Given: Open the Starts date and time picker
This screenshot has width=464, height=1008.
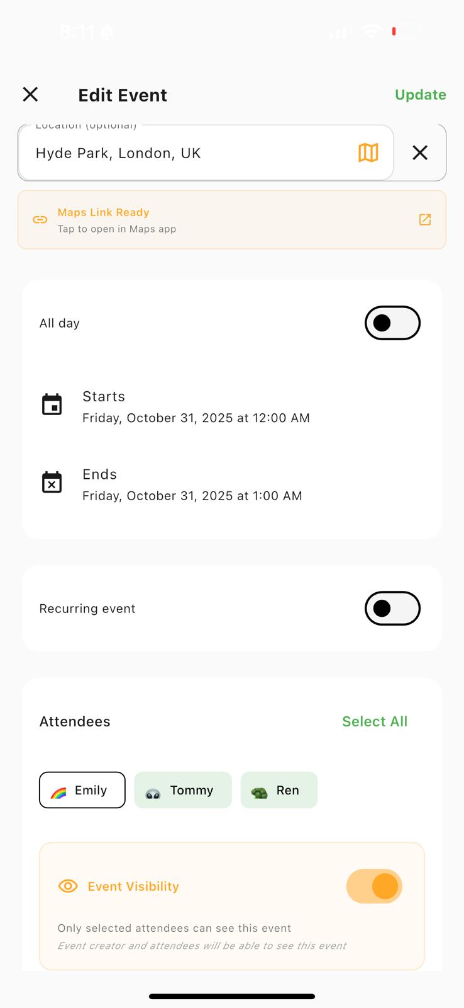Looking at the screenshot, I should [232, 406].
